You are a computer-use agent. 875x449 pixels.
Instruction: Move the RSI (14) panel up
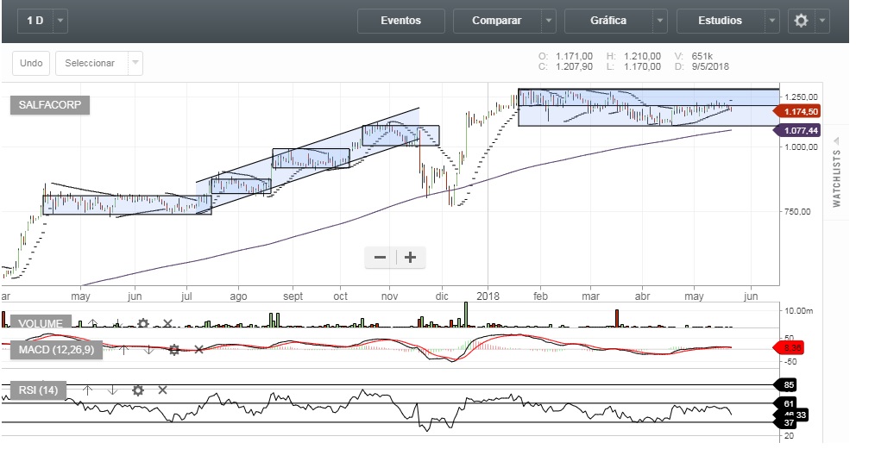[x=87, y=390]
